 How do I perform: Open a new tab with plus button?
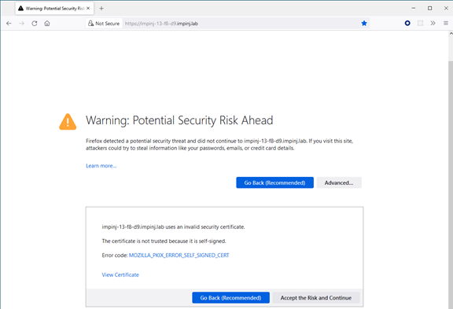coord(101,9)
